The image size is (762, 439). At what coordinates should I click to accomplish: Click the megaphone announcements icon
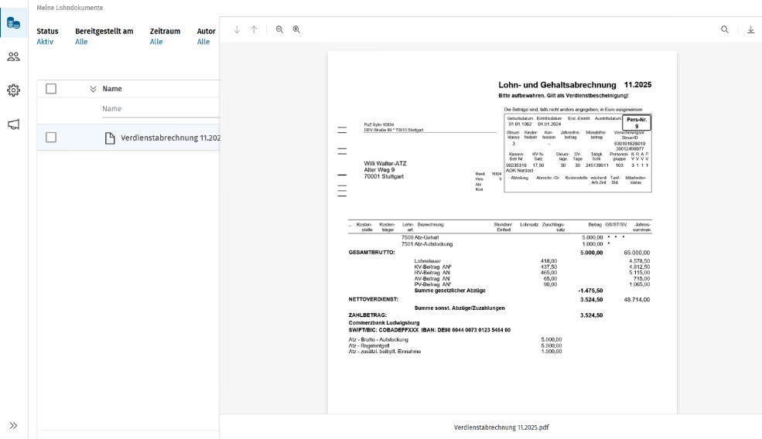click(x=13, y=124)
